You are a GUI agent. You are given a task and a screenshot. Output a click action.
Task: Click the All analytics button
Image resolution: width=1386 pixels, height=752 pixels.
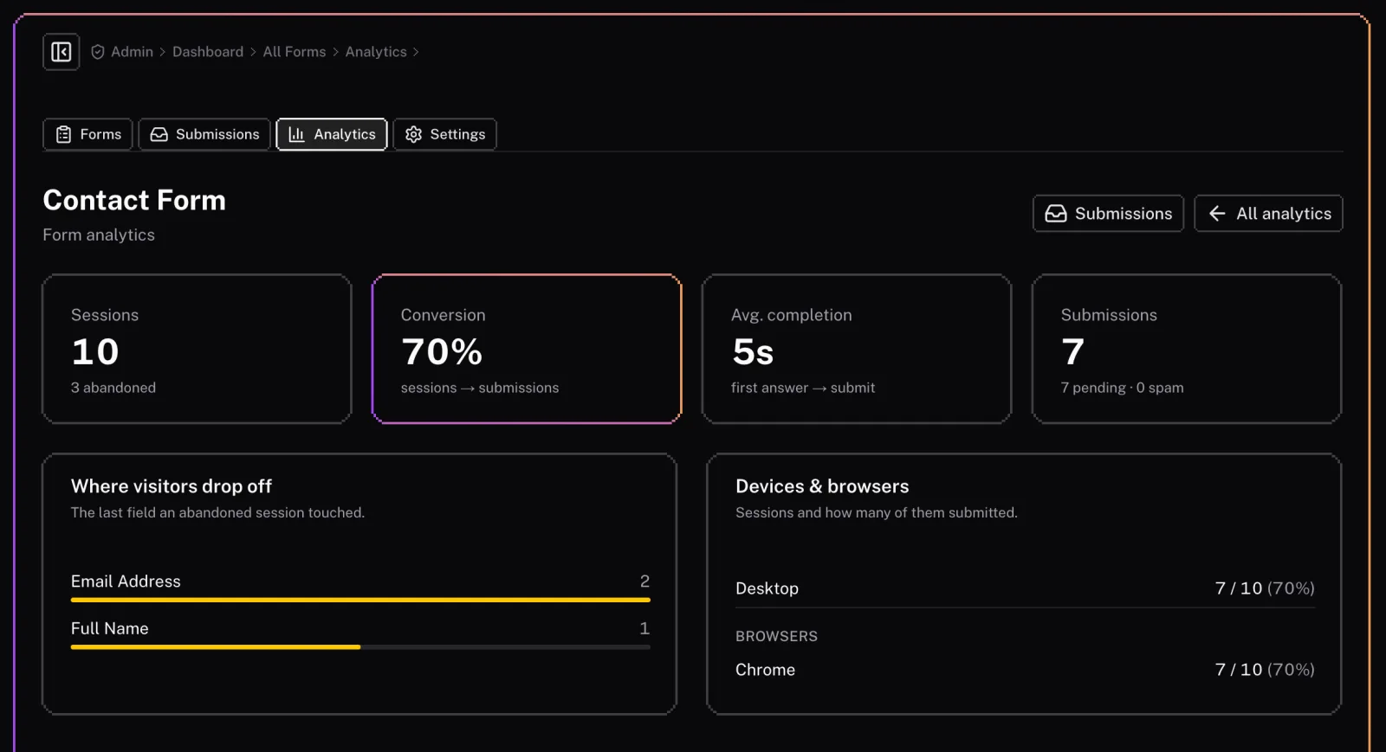[1269, 214]
